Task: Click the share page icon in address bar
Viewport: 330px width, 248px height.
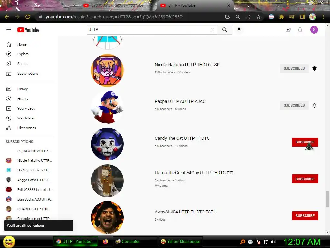Action: point(248,17)
